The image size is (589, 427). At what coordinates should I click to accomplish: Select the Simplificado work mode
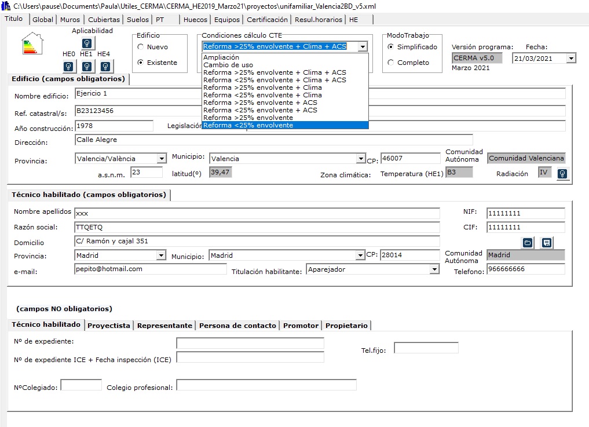pos(391,47)
